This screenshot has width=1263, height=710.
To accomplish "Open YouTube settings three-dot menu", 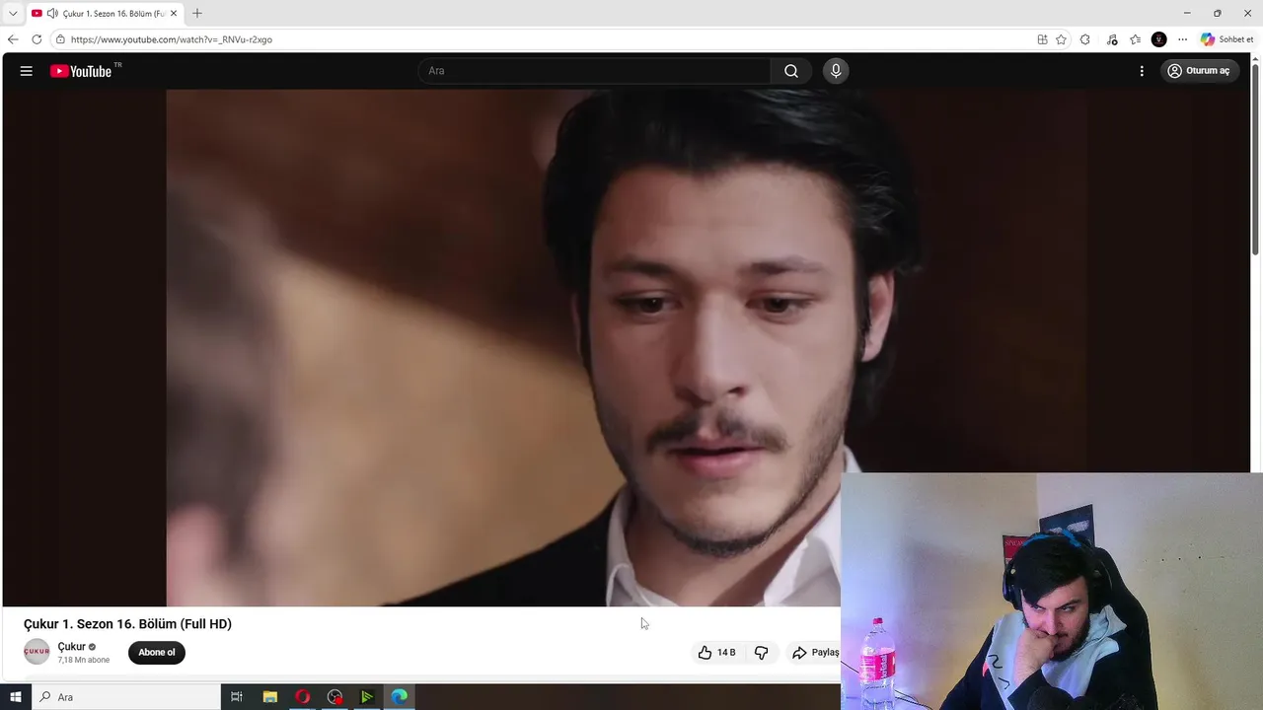I will point(1142,71).
